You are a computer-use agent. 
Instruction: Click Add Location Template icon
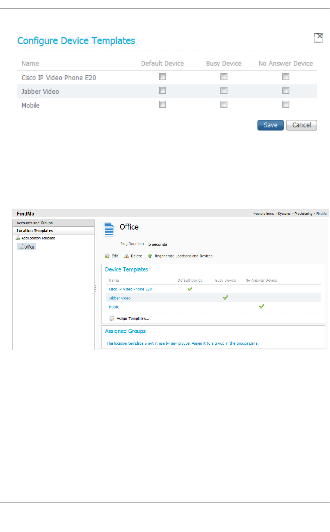[18, 238]
